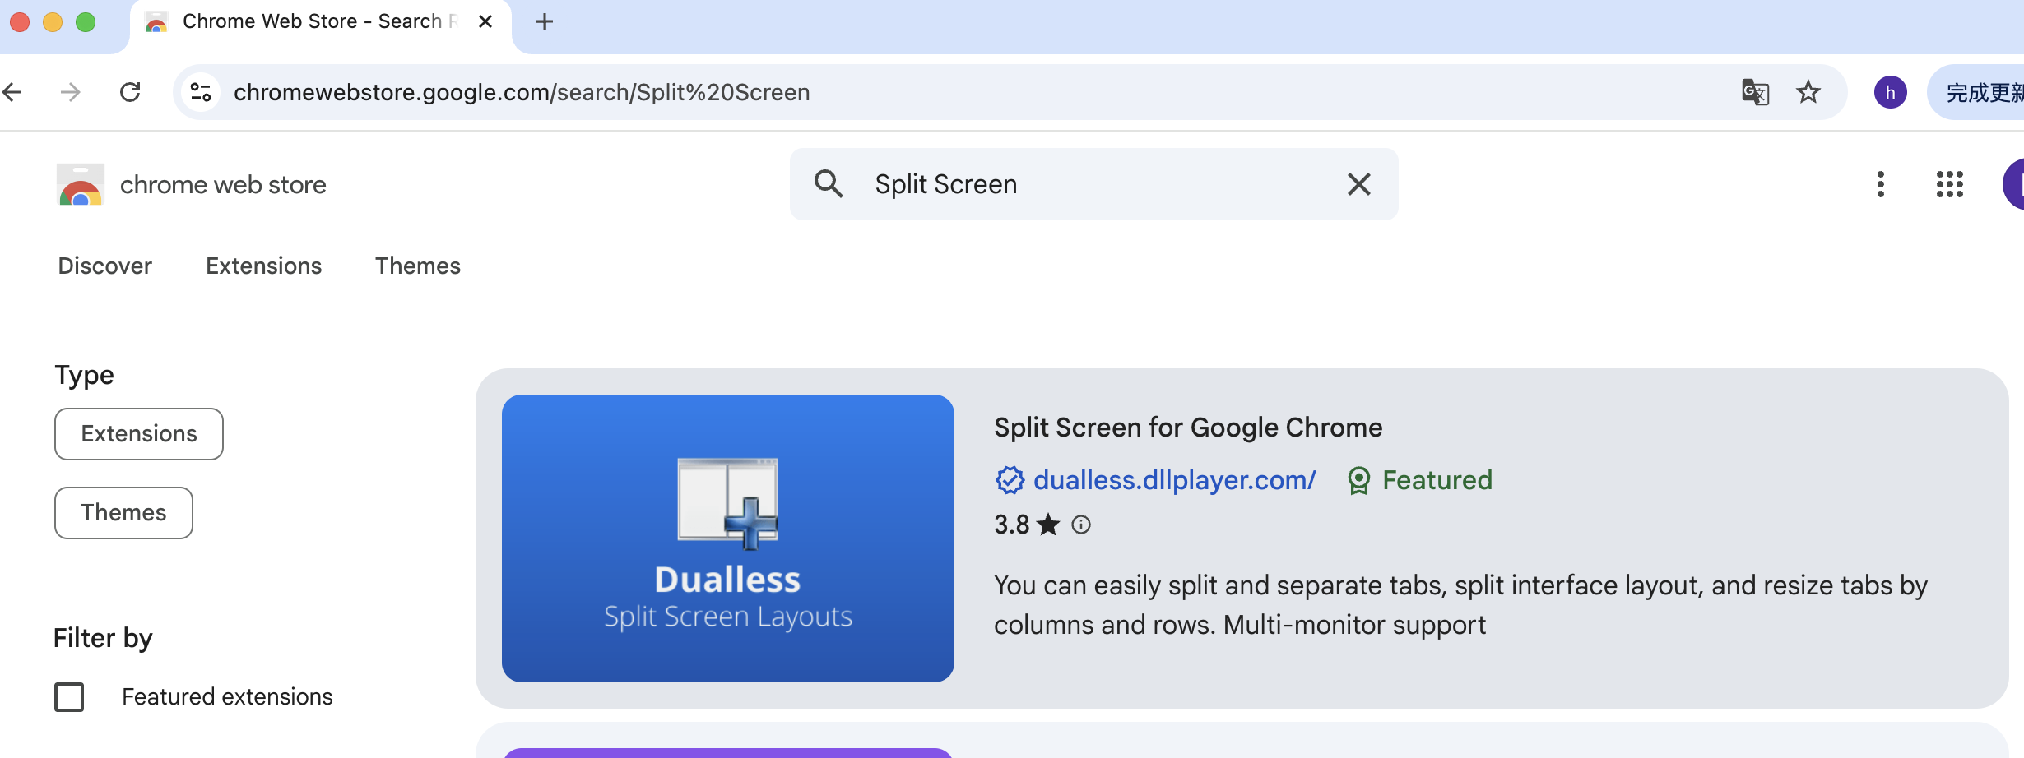
Task: Reload the current page
Action: (x=130, y=92)
